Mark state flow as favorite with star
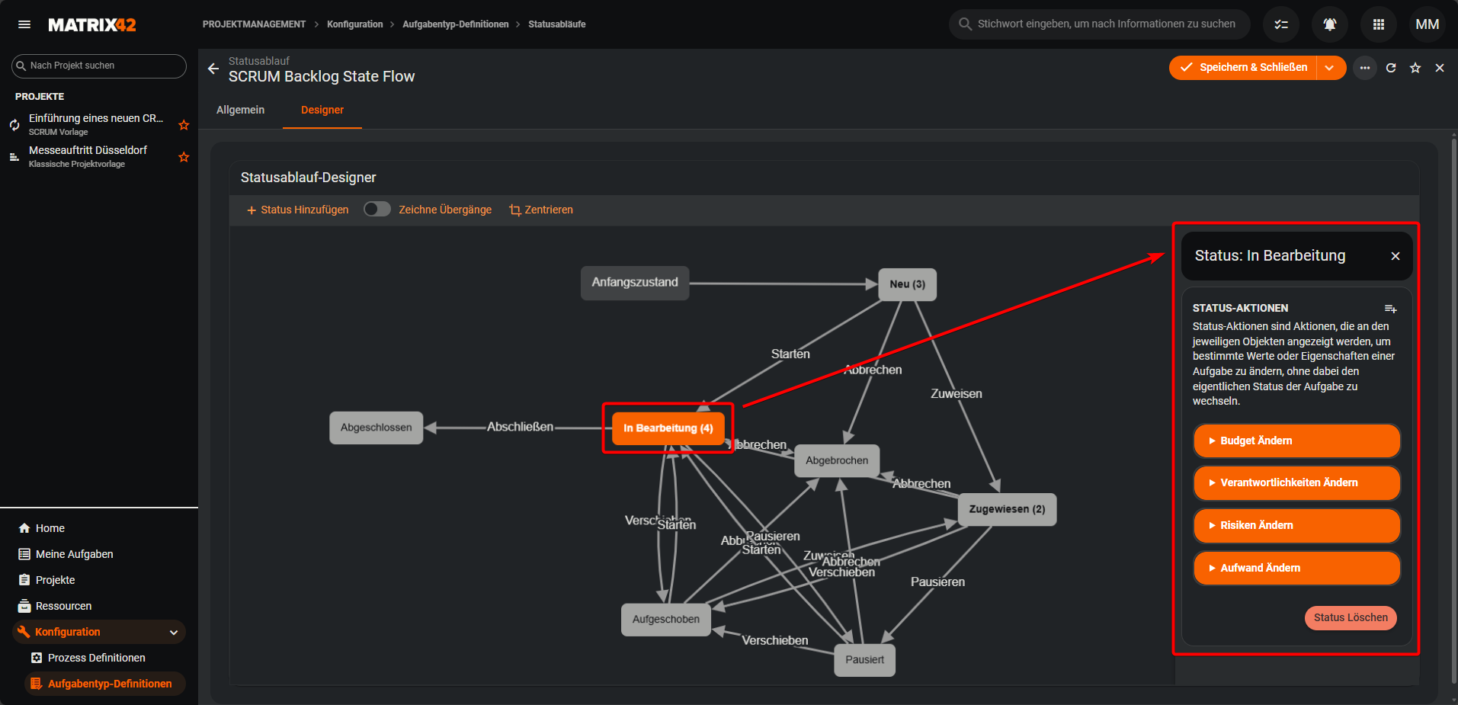 [x=1415, y=68]
